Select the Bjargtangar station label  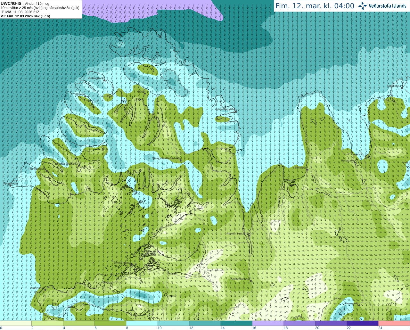coord(11,183)
